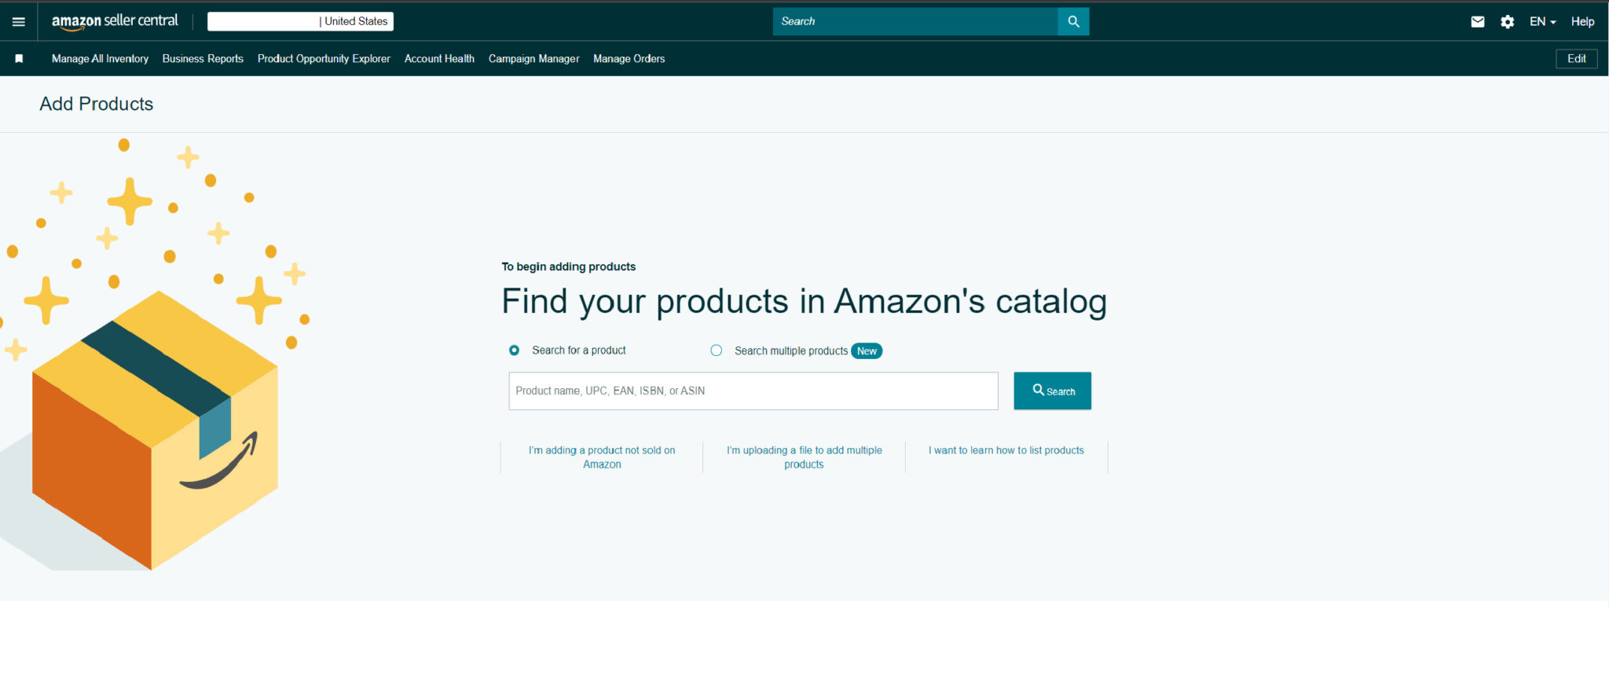Click the Amazon Seller Central logo

pyautogui.click(x=115, y=21)
